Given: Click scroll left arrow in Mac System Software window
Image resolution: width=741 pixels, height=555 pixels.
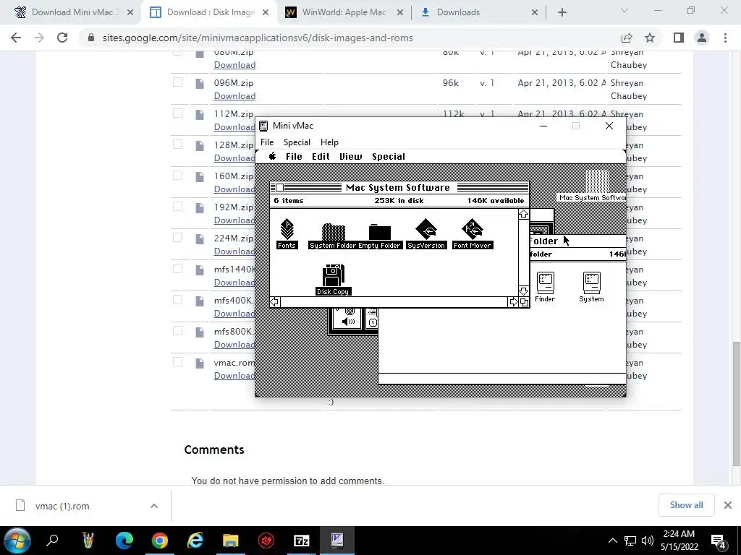Looking at the screenshot, I should click(x=275, y=302).
